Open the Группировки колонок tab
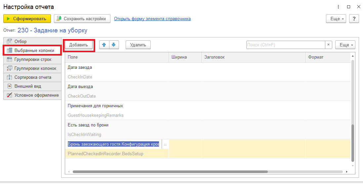363x184 pixels. pos(32,69)
